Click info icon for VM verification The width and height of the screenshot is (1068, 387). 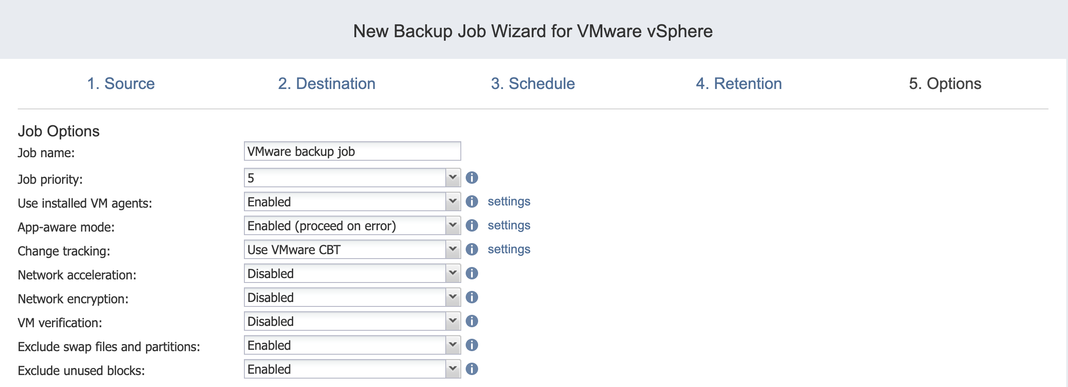tap(472, 321)
